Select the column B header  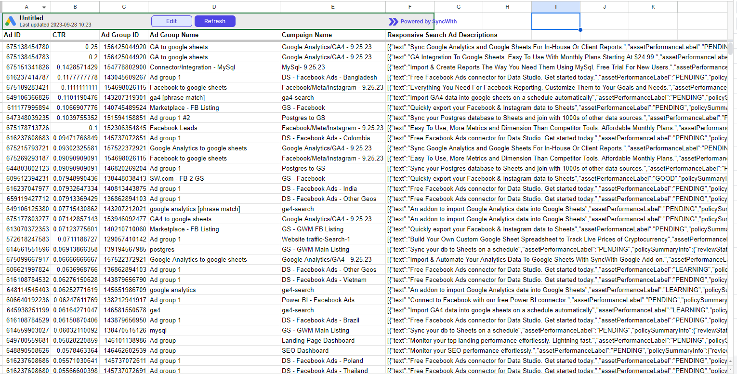[x=75, y=7]
